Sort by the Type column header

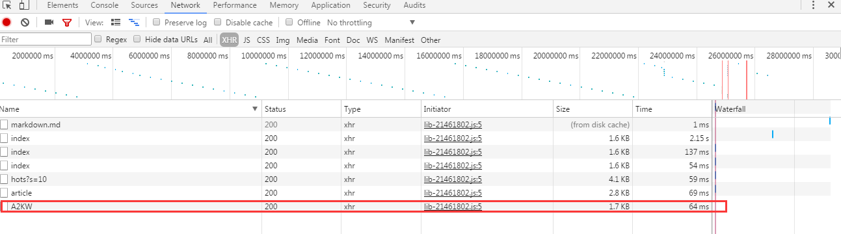pyautogui.click(x=381, y=109)
